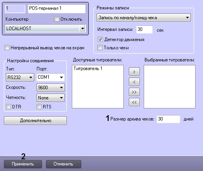
Task: Click the Применить button
Action: [23, 164]
